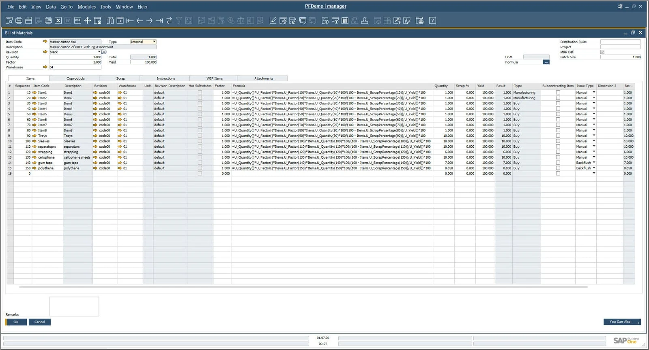This screenshot has width=649, height=350.
Task: Check Has Substitutes for polythene row
Action: point(200,168)
